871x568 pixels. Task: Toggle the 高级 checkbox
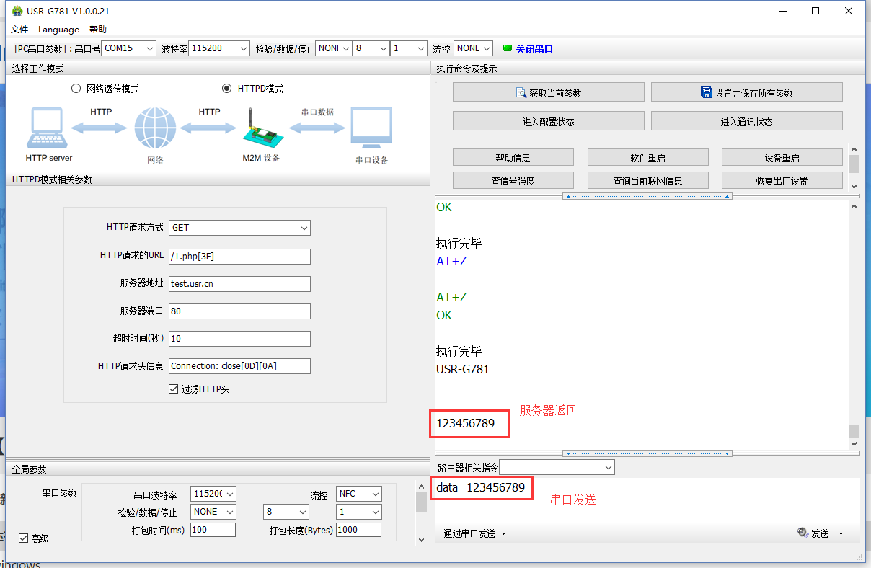[23, 538]
